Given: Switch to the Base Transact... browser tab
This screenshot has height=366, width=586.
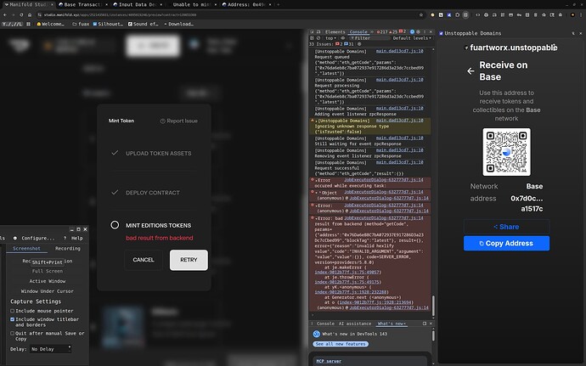Looking at the screenshot, I should tap(82, 4).
